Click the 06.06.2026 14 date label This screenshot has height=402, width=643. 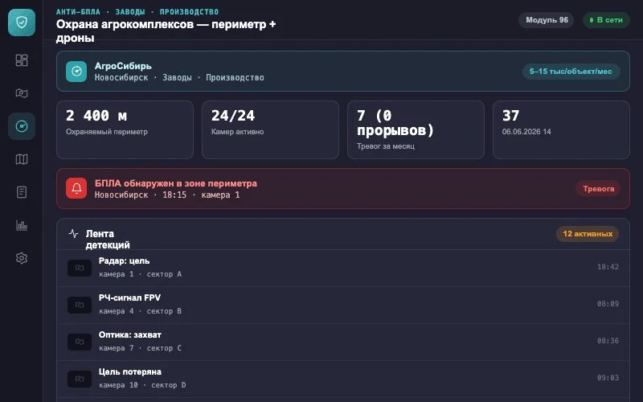(526, 132)
